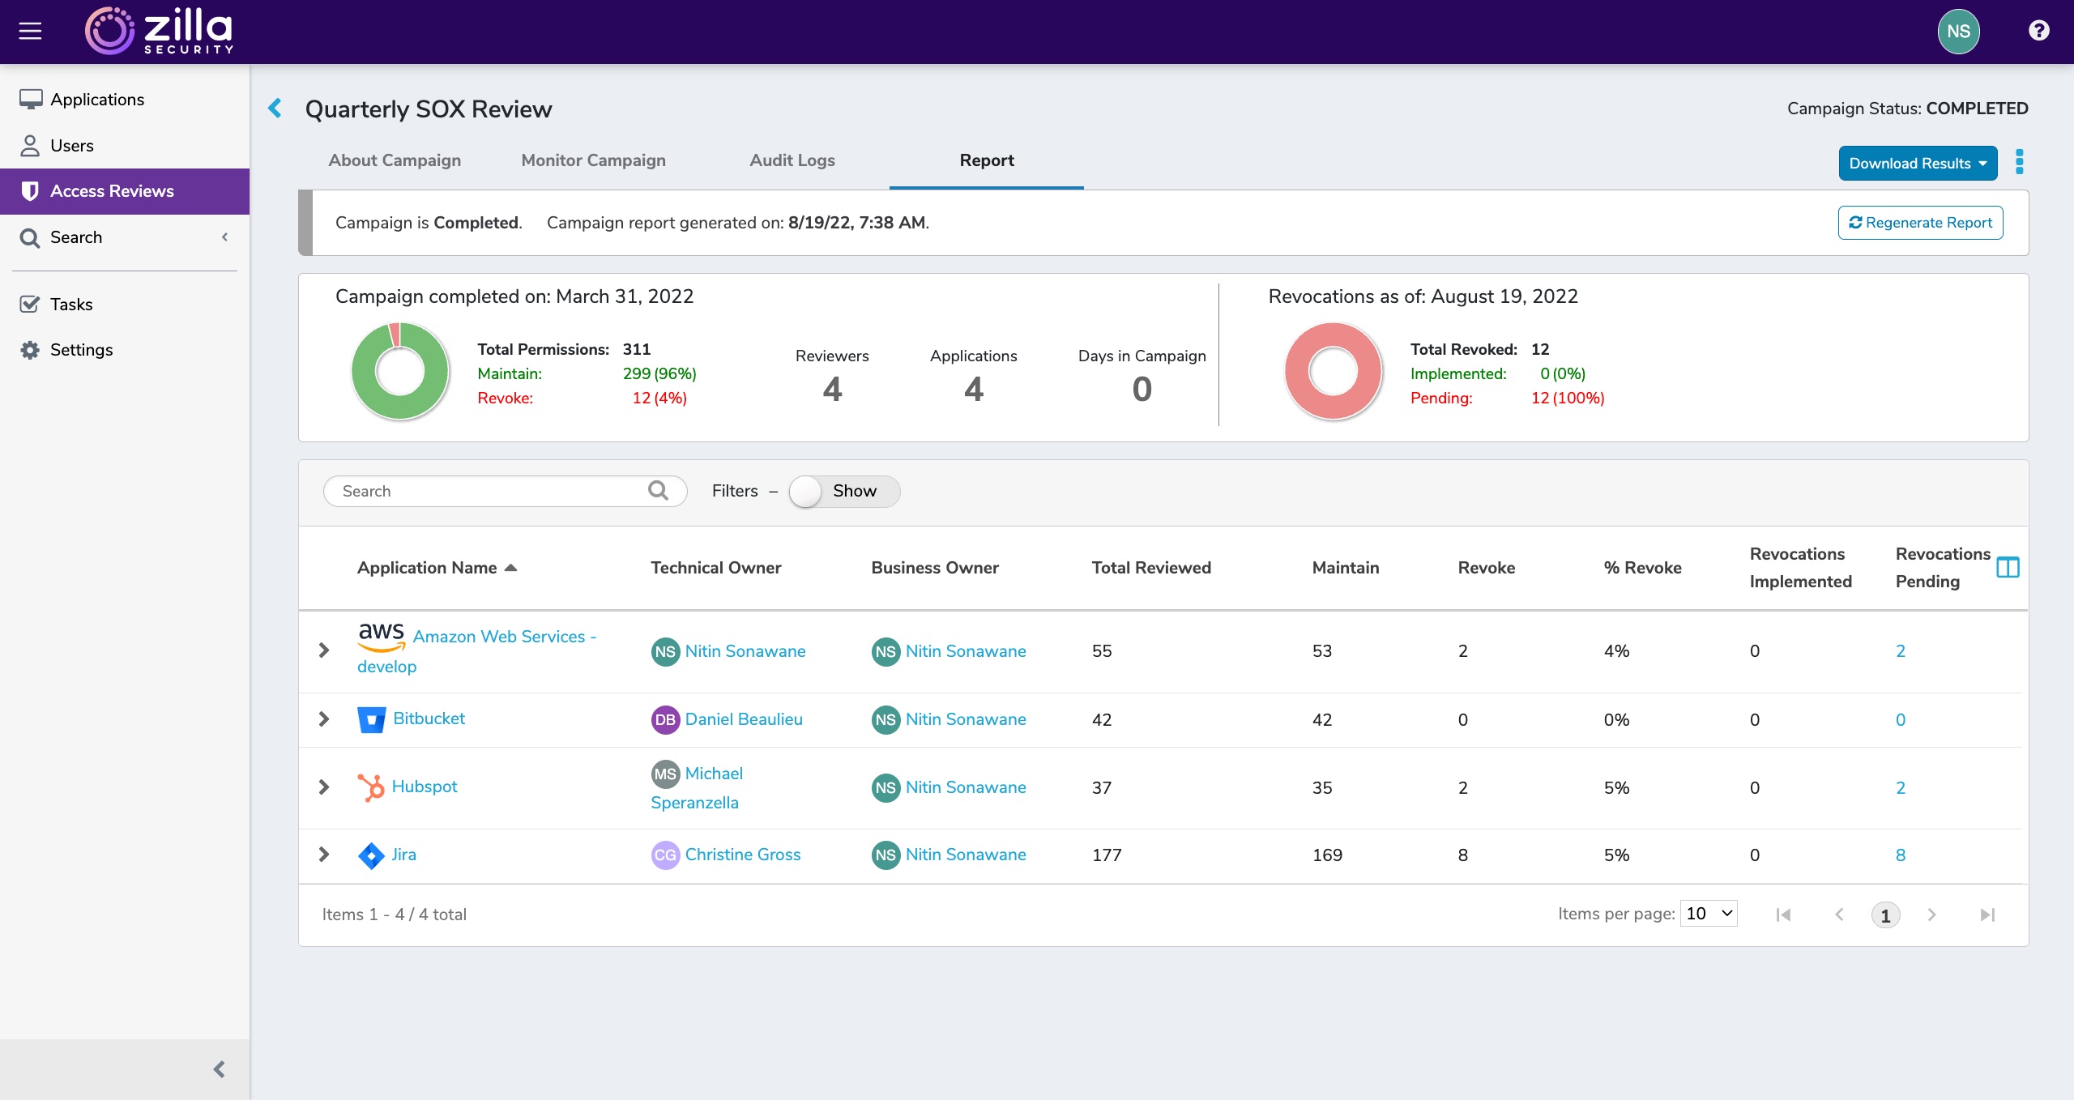The width and height of the screenshot is (2074, 1100).
Task: Open the Hubspot application link
Action: point(425,787)
